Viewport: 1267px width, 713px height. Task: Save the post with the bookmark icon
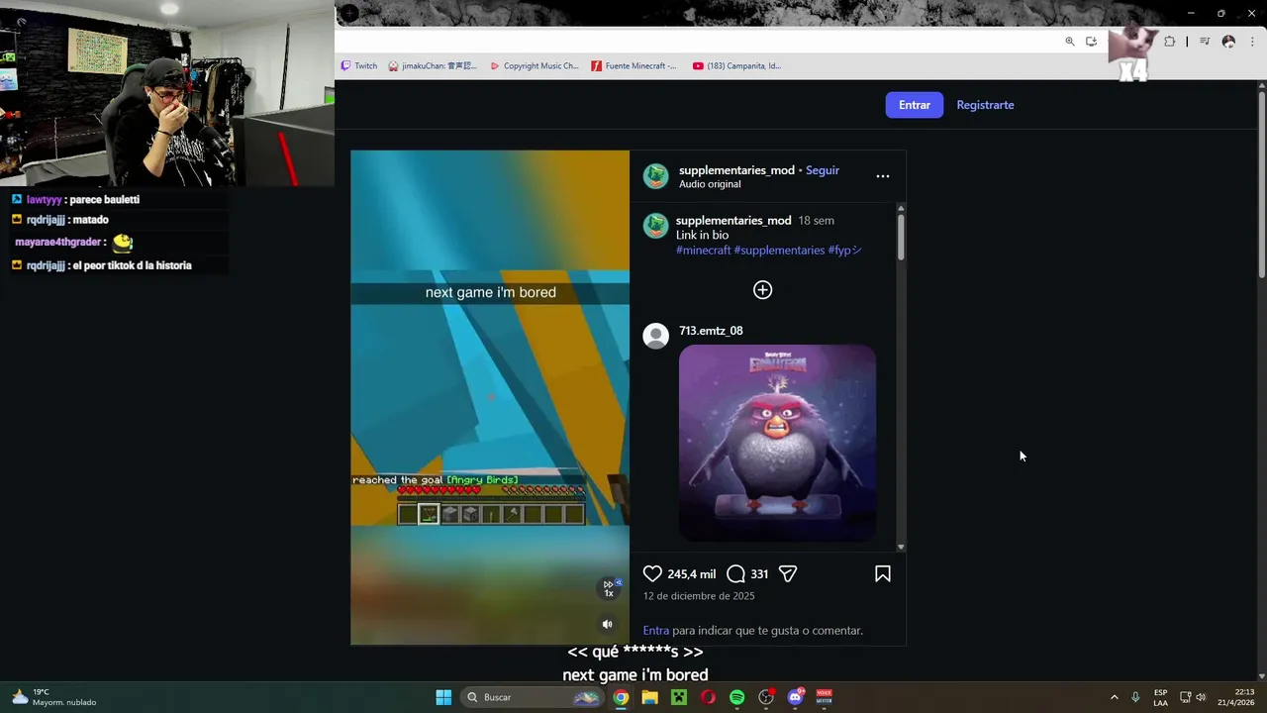click(883, 573)
